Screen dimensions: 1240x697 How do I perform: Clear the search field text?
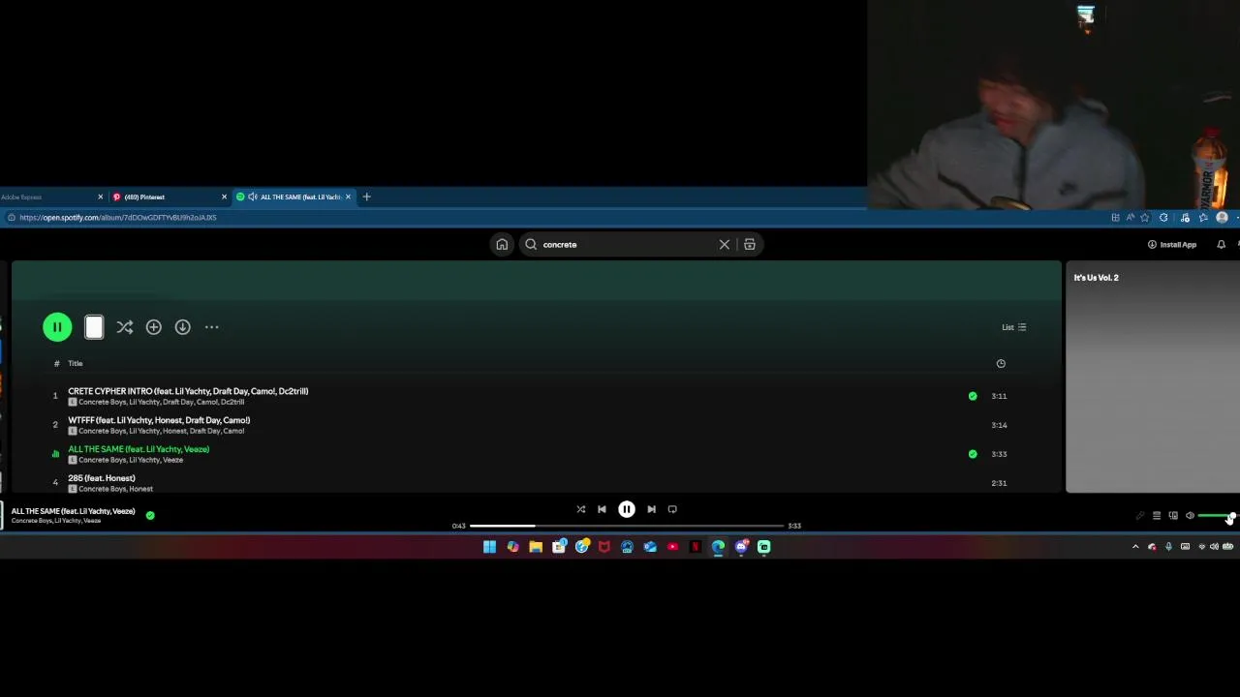point(725,245)
